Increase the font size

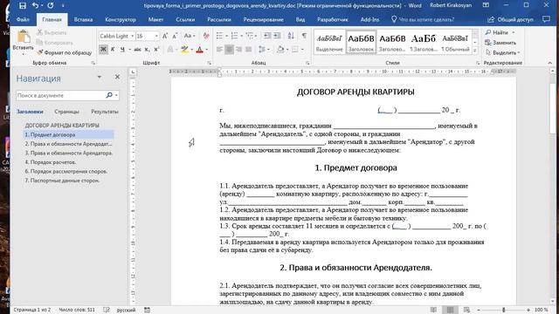point(165,36)
